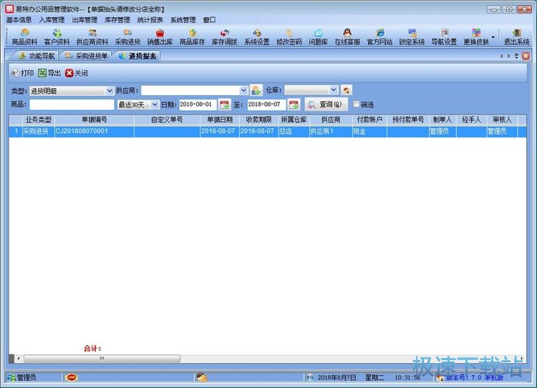The image size is (537, 388).
Task: Sort by 业务类型 column header
Action: [x=39, y=120]
